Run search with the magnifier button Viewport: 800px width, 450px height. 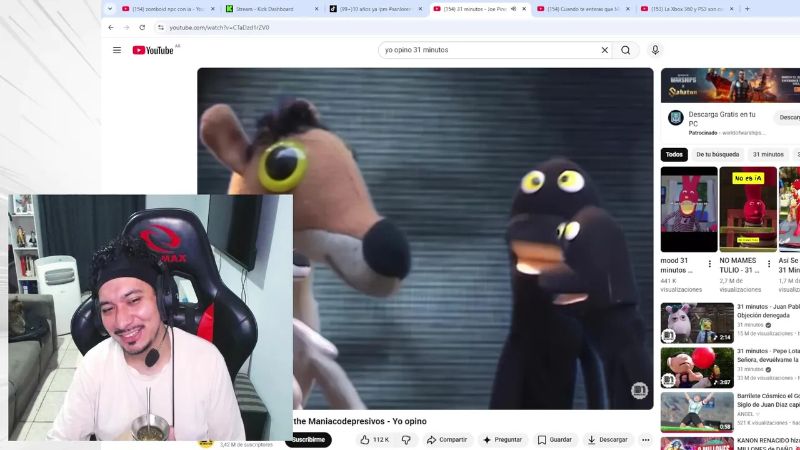(x=626, y=50)
